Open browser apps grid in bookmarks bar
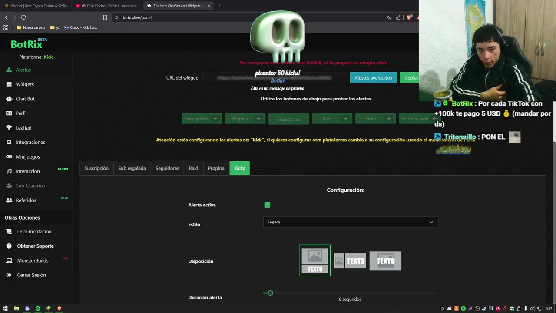 coord(6,27)
